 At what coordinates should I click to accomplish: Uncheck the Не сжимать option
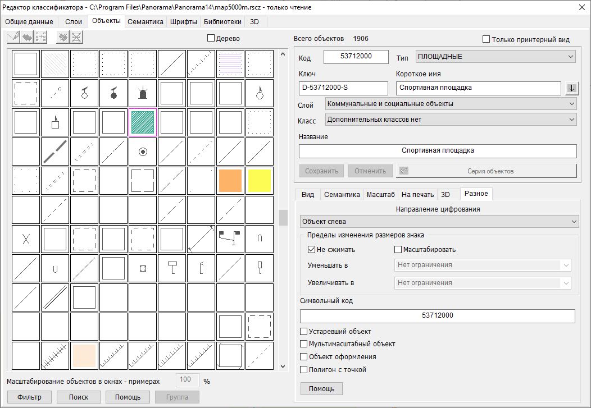(x=312, y=250)
